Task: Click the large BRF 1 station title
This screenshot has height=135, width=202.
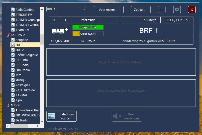Action: pos(148,30)
